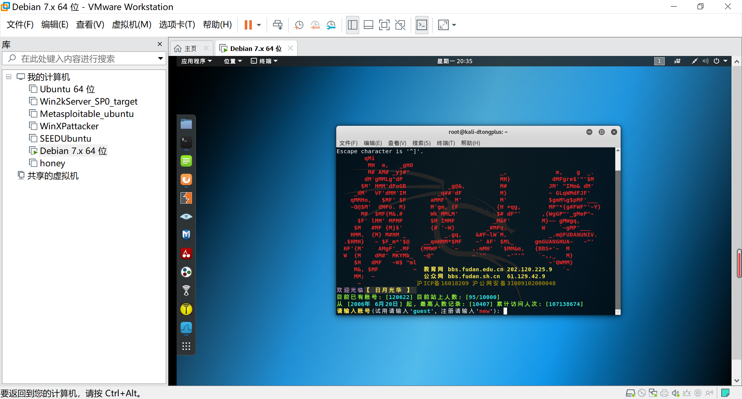Image resolution: width=742 pixels, height=399 pixels.
Task: Open the 终端 app menu in Kali top bar
Action: pos(264,61)
